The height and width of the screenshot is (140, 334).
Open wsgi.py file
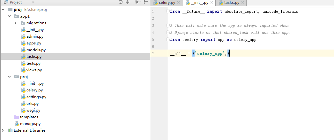33,110
